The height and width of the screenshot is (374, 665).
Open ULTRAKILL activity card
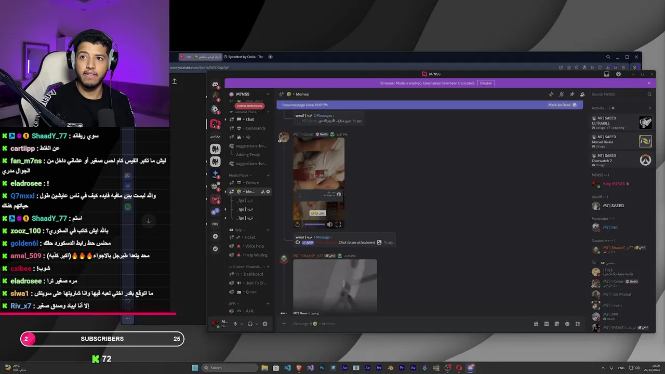(x=621, y=123)
